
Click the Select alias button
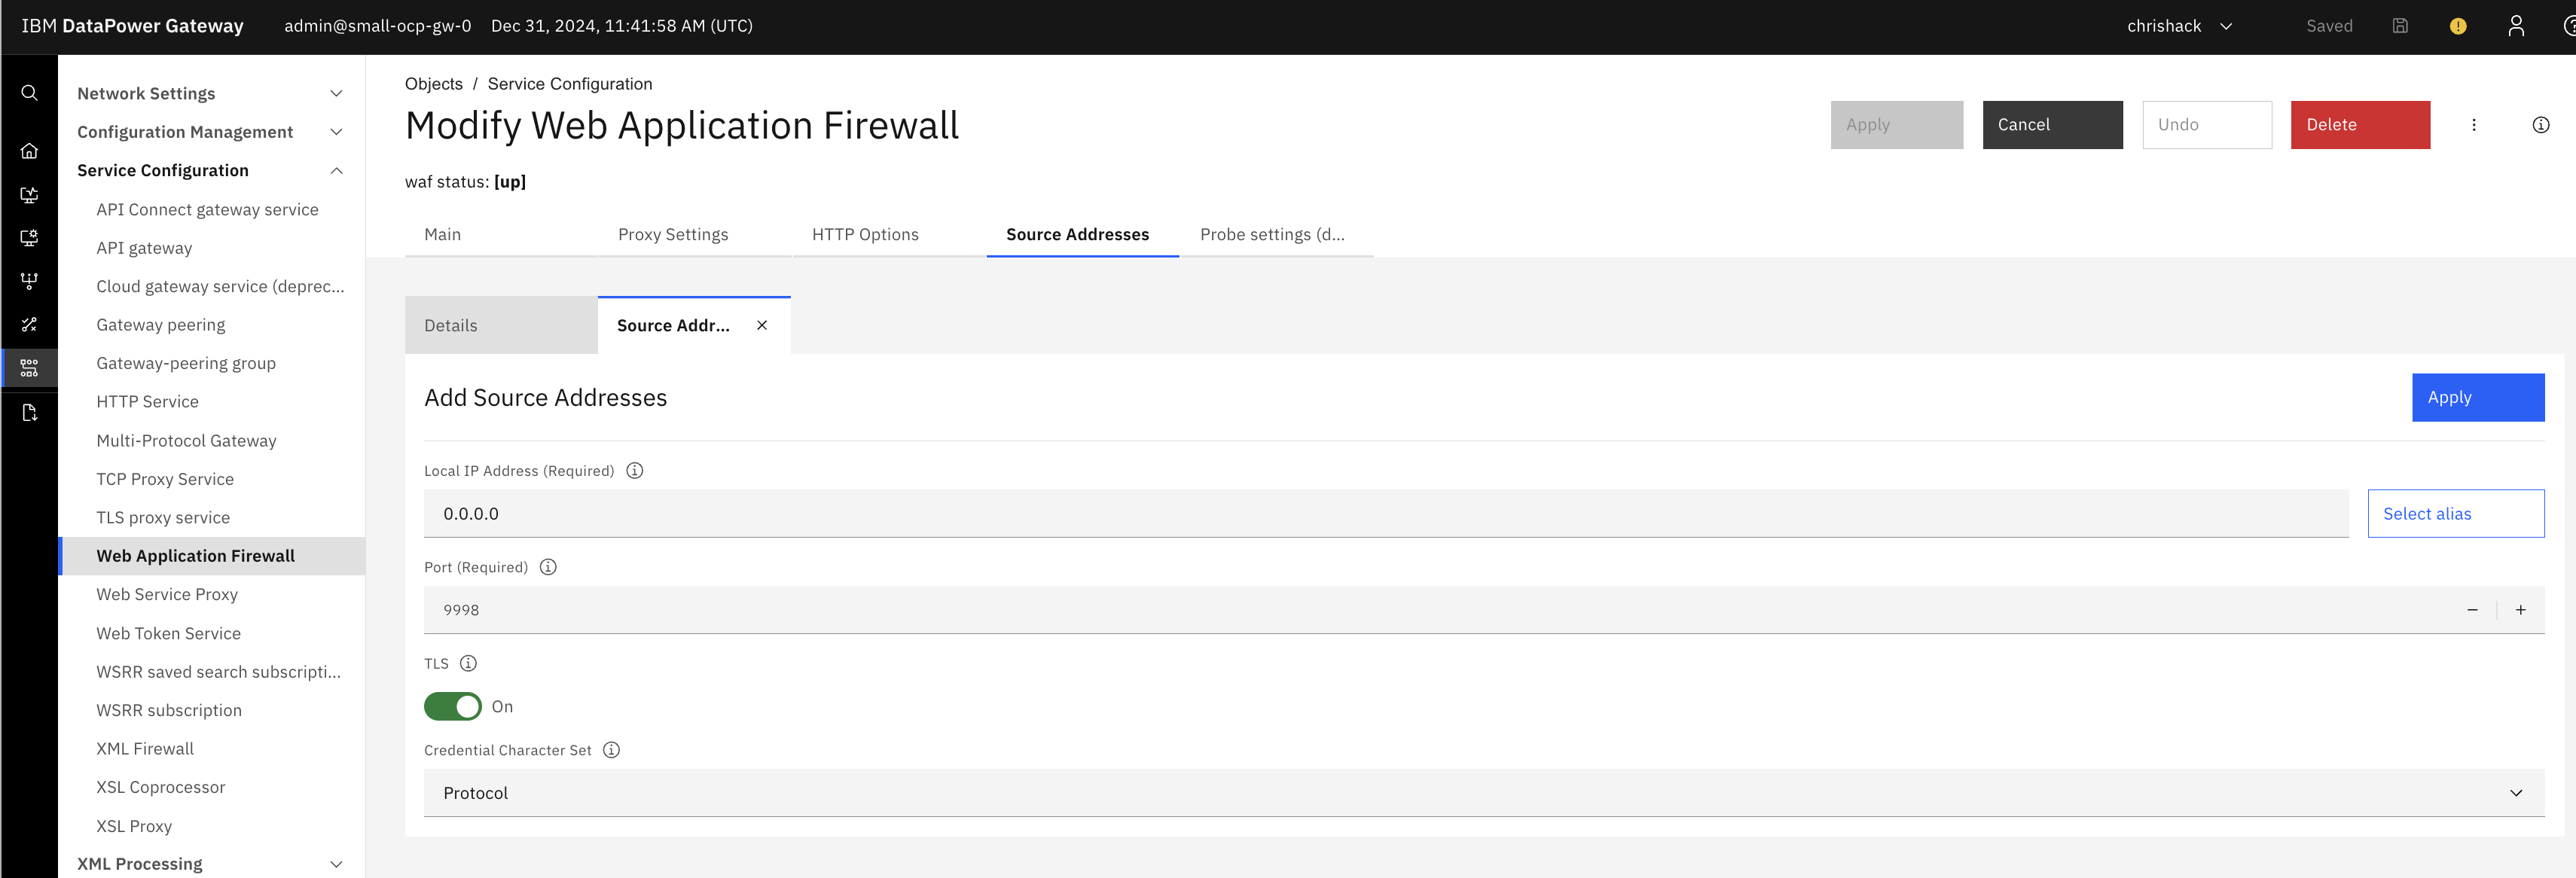(x=2455, y=514)
